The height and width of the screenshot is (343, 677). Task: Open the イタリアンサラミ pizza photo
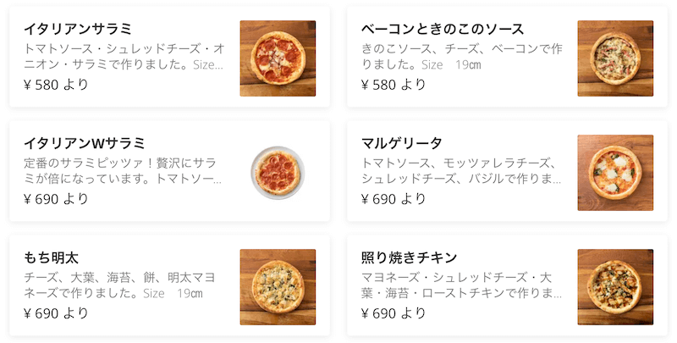click(x=278, y=58)
